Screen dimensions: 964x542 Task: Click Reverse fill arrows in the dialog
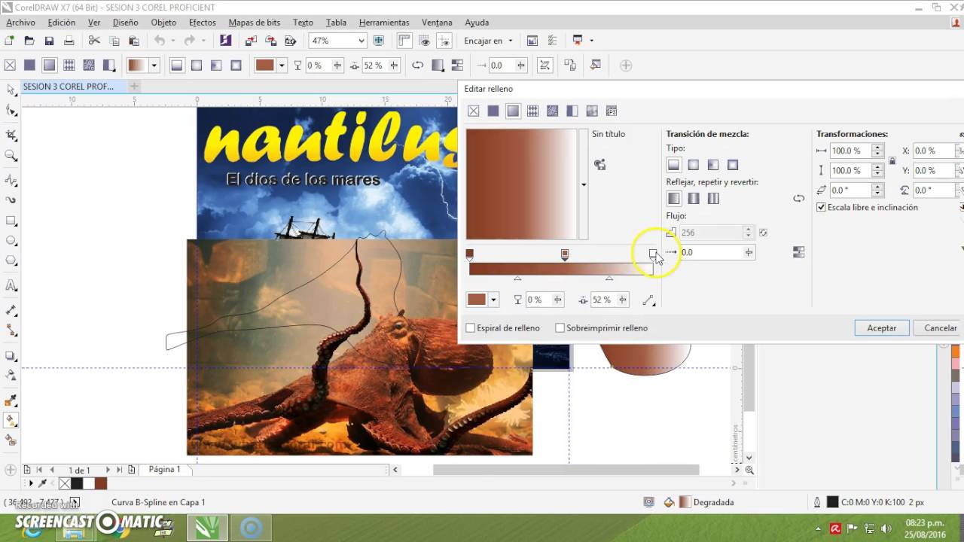tap(798, 199)
